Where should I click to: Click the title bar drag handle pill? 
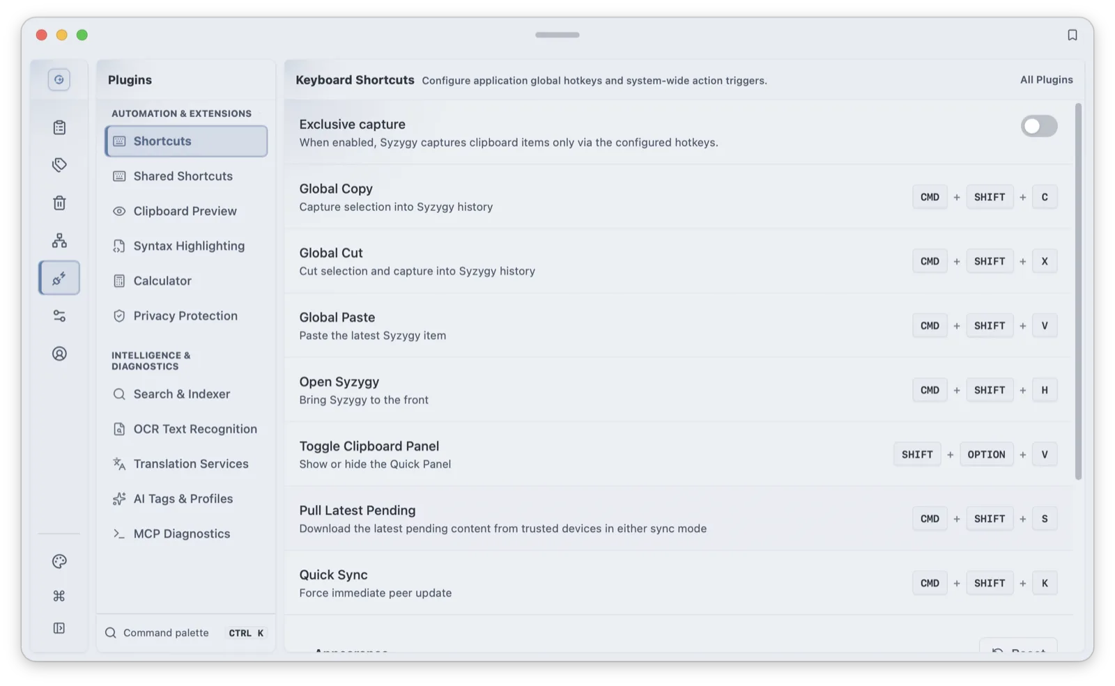[557, 35]
